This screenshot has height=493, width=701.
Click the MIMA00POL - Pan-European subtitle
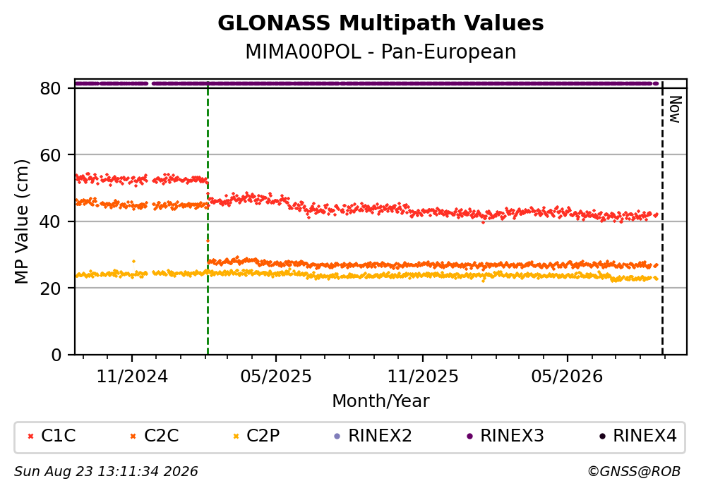point(381,52)
